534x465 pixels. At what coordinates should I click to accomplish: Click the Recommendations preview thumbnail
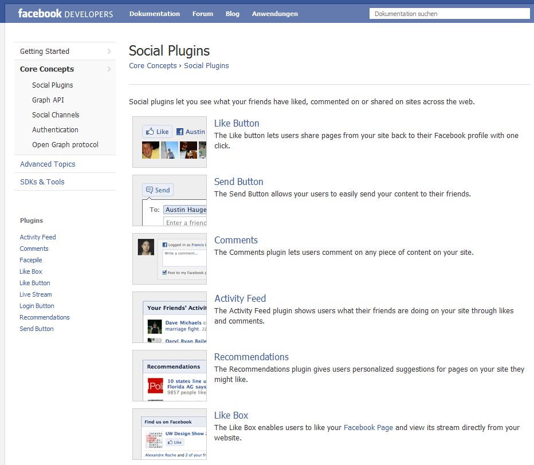[170, 376]
